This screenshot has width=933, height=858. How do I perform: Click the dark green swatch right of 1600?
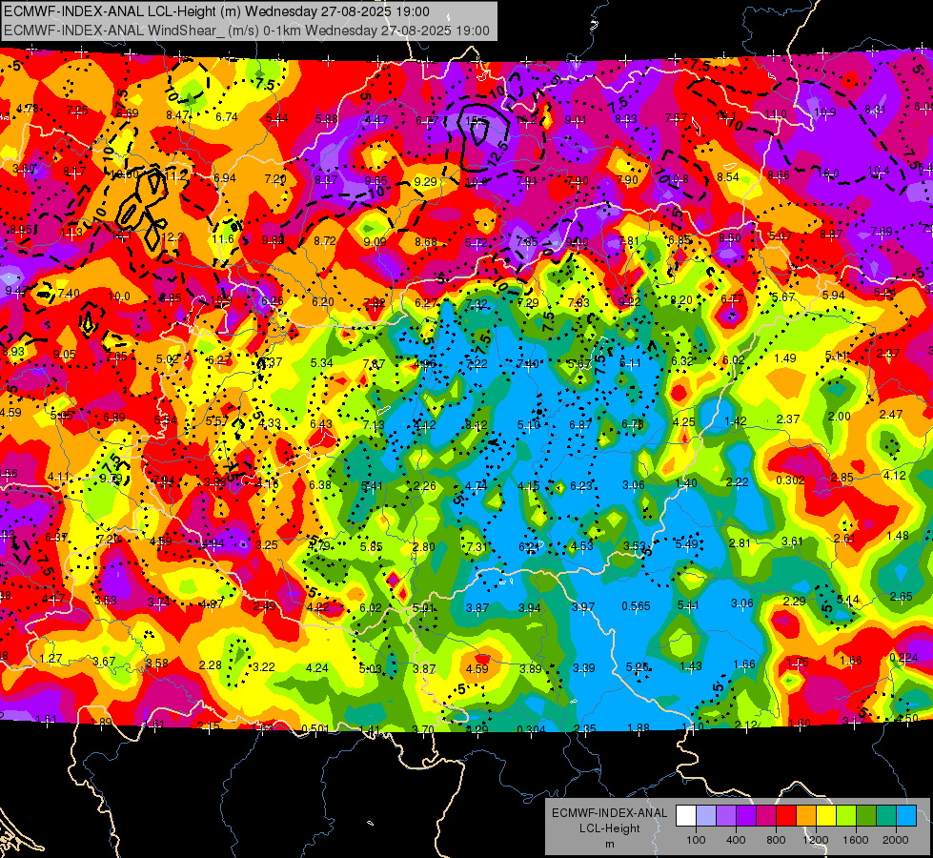866,816
